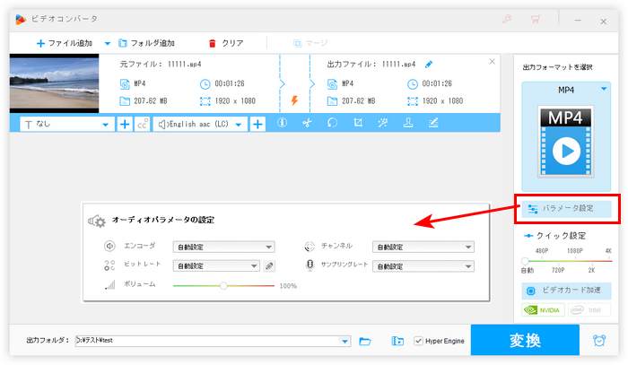Click the app logo in title bar

pyautogui.click(x=21, y=19)
